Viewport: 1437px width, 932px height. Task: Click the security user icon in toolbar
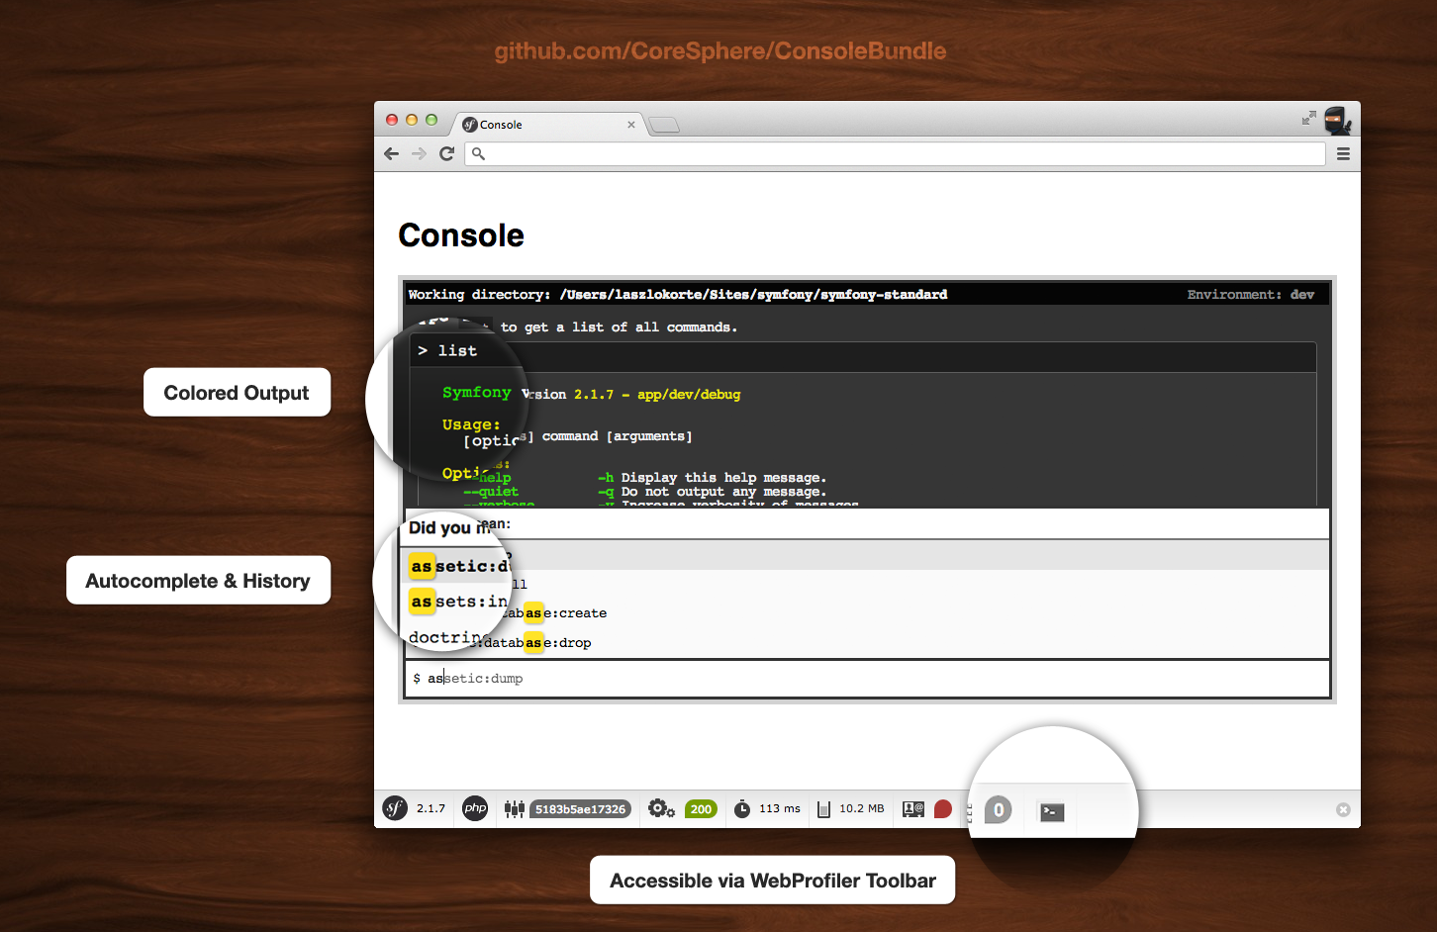913,809
